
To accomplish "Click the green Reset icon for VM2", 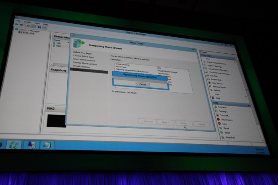I will (x=222, y=133).
